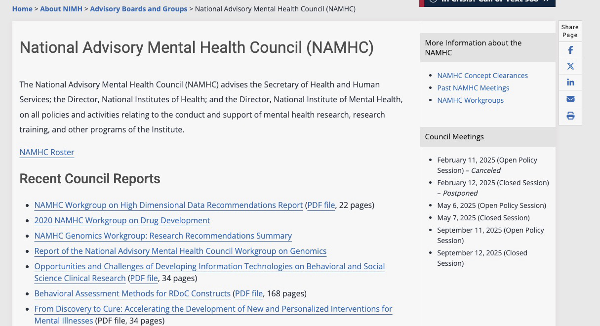Open NAMHC Workgroups sidebar link
This screenshot has height=326, width=600.
(470, 100)
